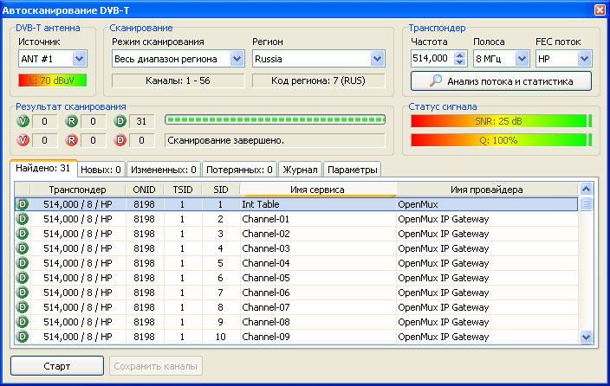
Task: Sort by the ONID column header
Action: (145, 190)
